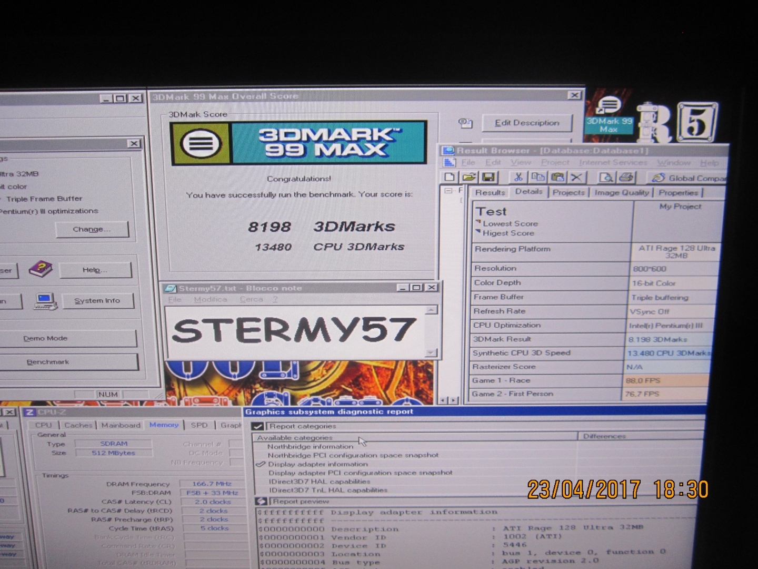Click New document icon in Result Browser toolbar
Image resolution: width=758 pixels, height=569 pixels.
click(450, 177)
